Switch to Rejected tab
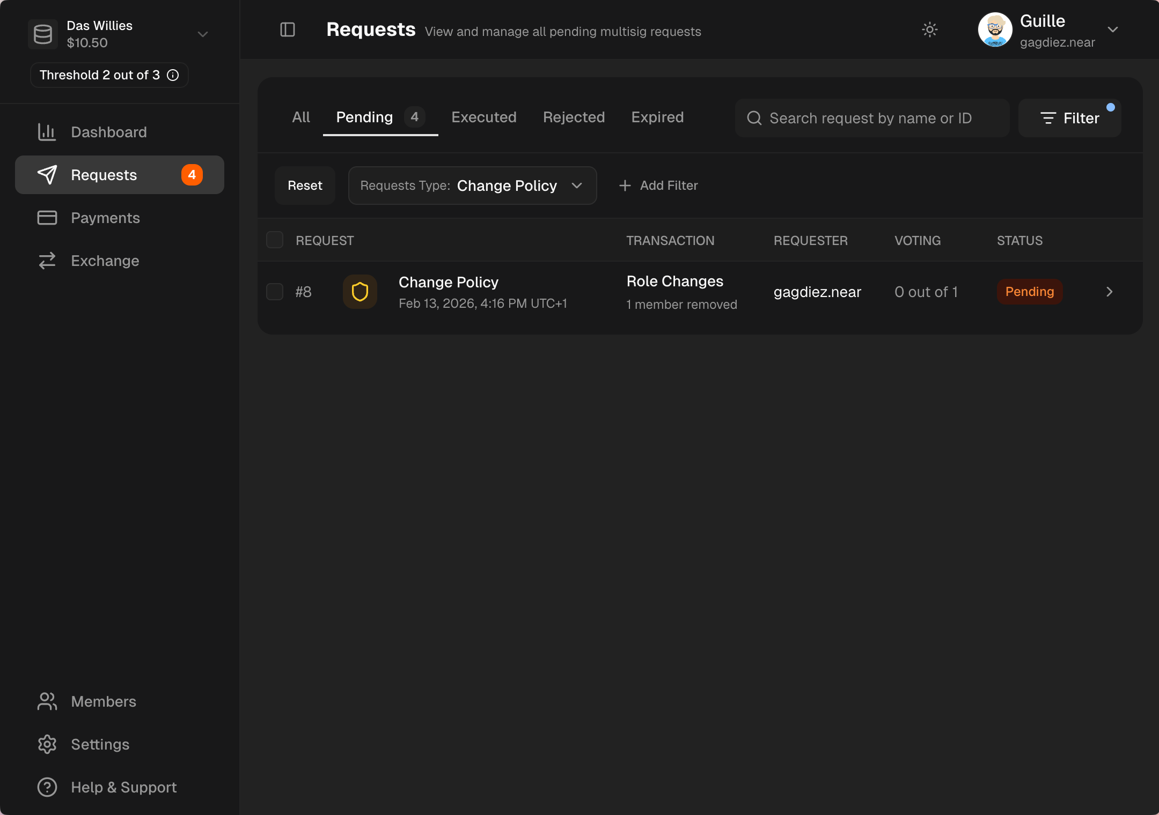 point(574,117)
